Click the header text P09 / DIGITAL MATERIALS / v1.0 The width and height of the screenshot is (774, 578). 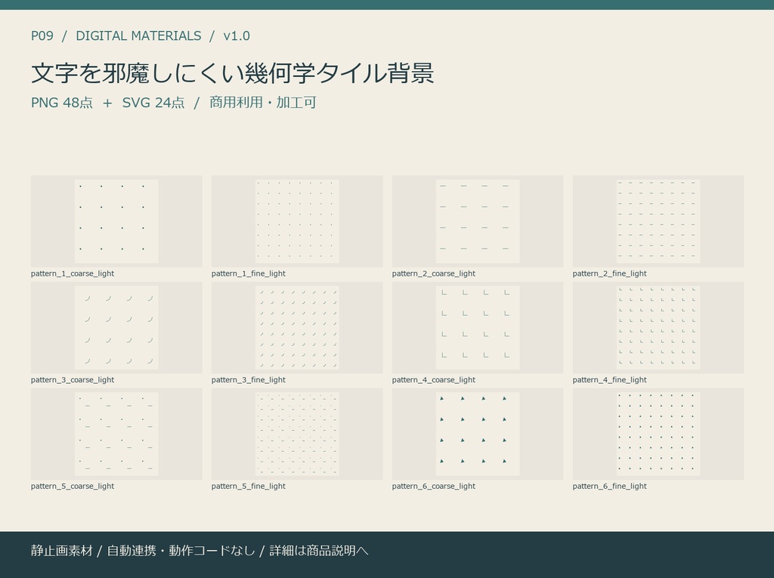tap(141, 36)
